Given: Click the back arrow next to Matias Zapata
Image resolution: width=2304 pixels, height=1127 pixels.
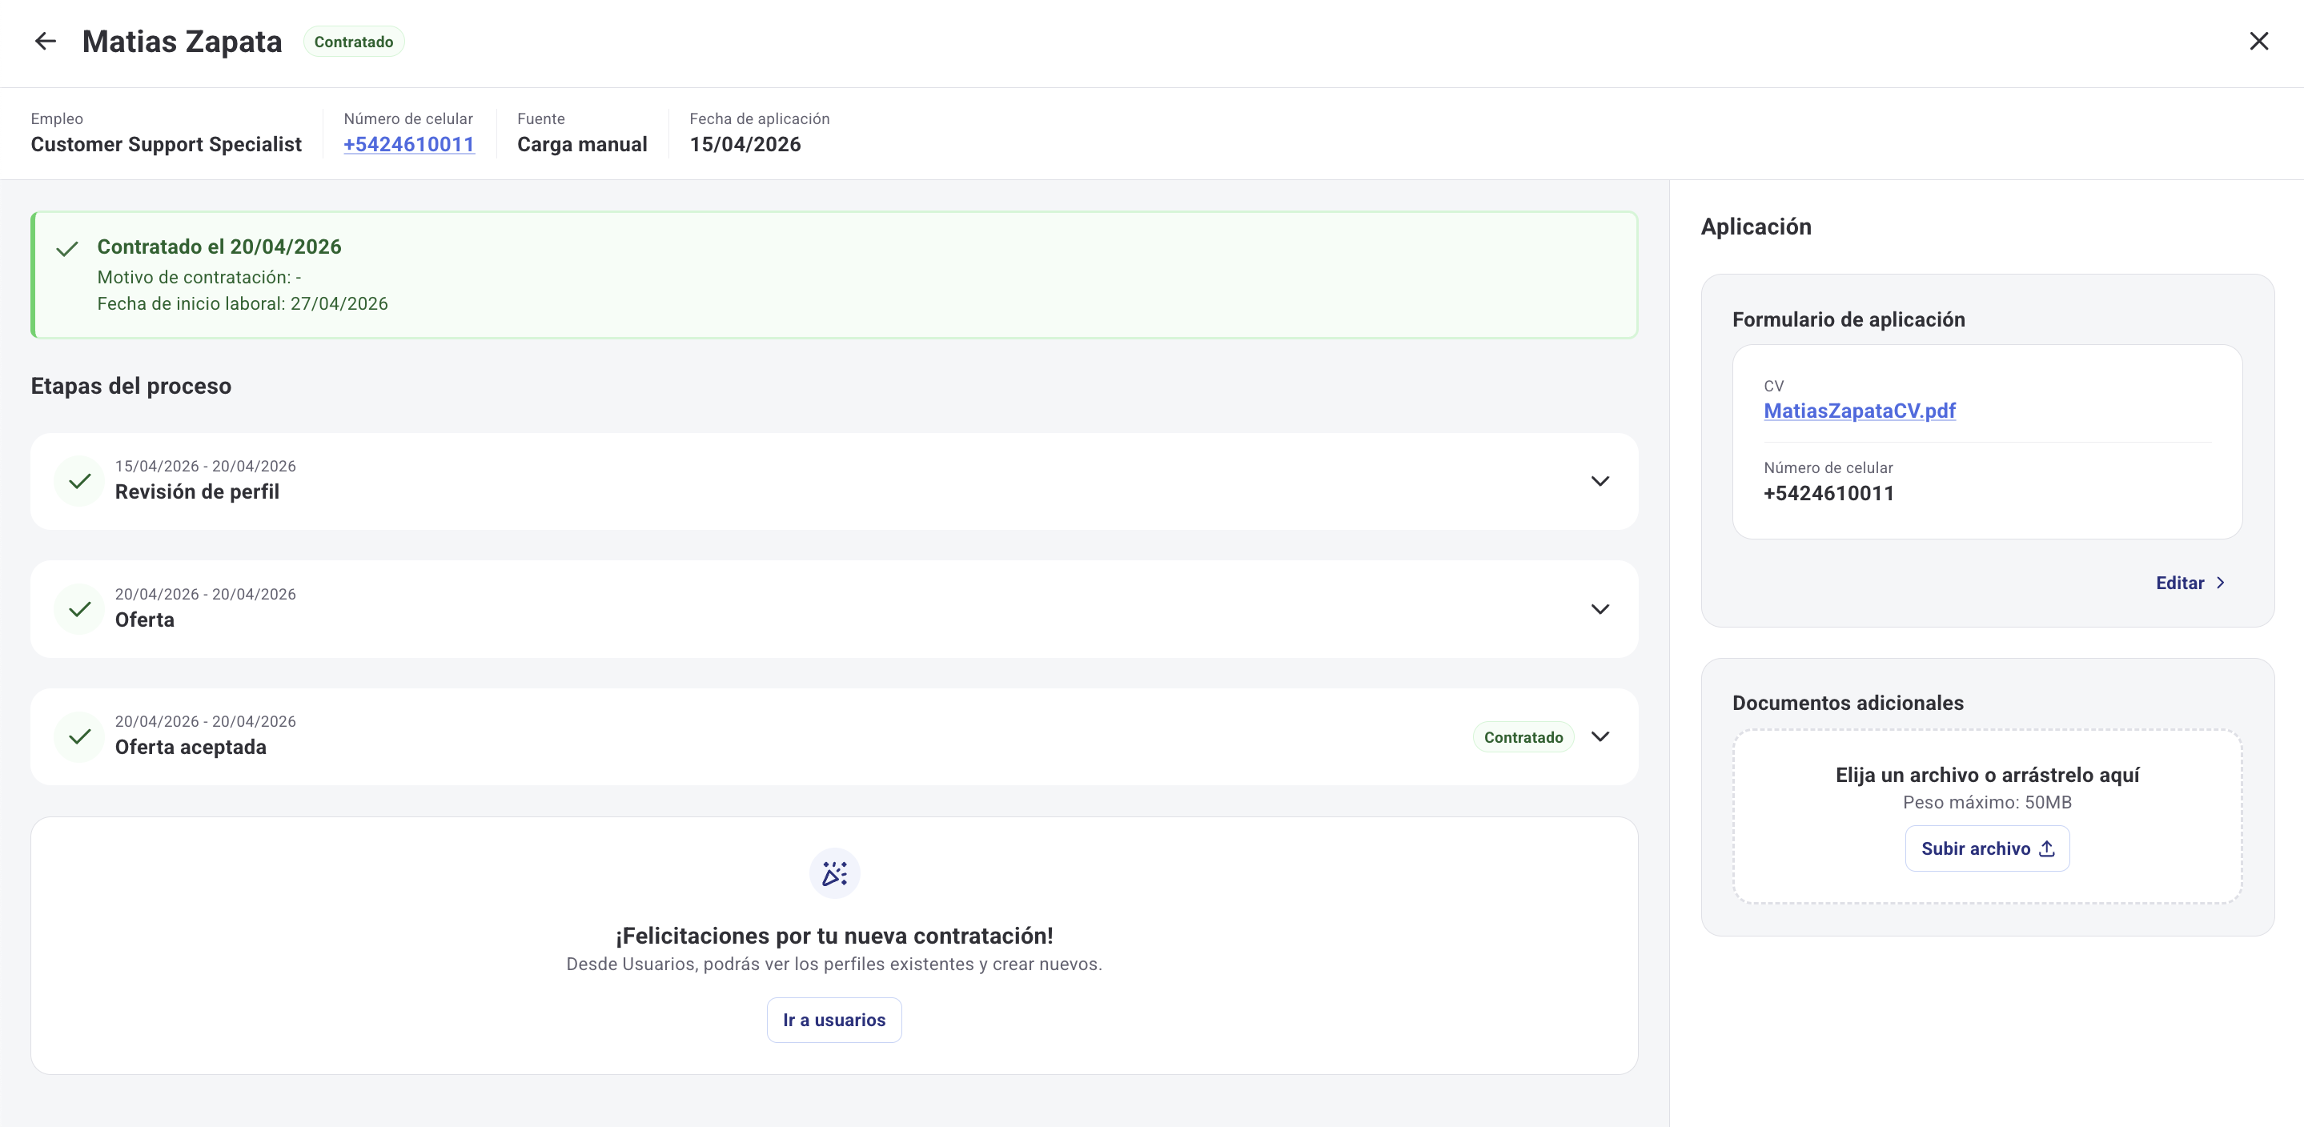Looking at the screenshot, I should pyautogui.click(x=45, y=41).
